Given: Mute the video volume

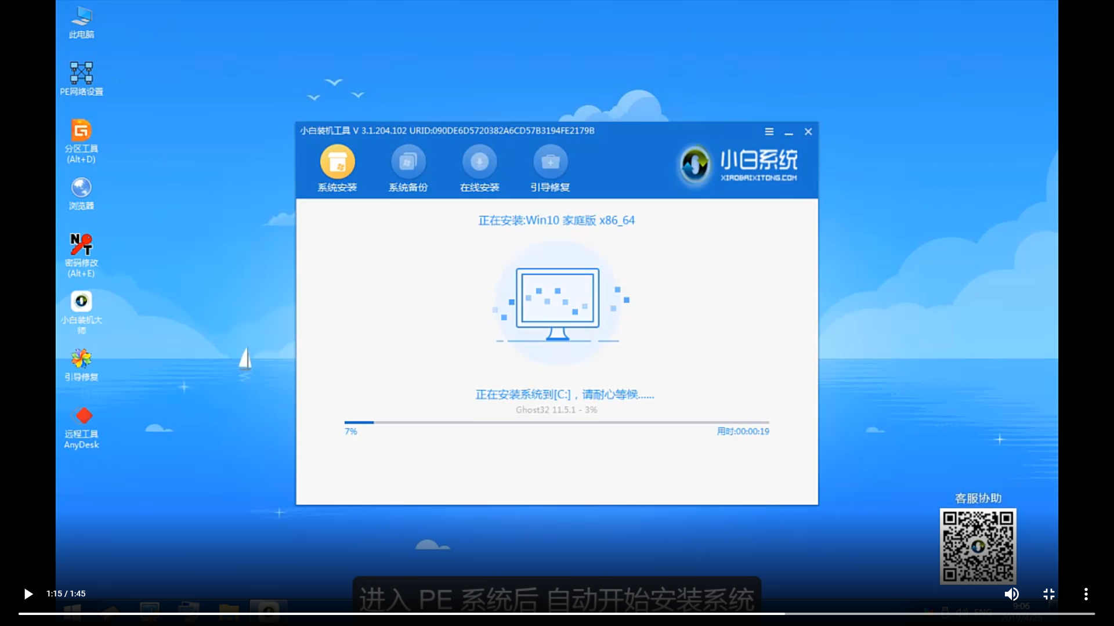Looking at the screenshot, I should pos(1011,594).
